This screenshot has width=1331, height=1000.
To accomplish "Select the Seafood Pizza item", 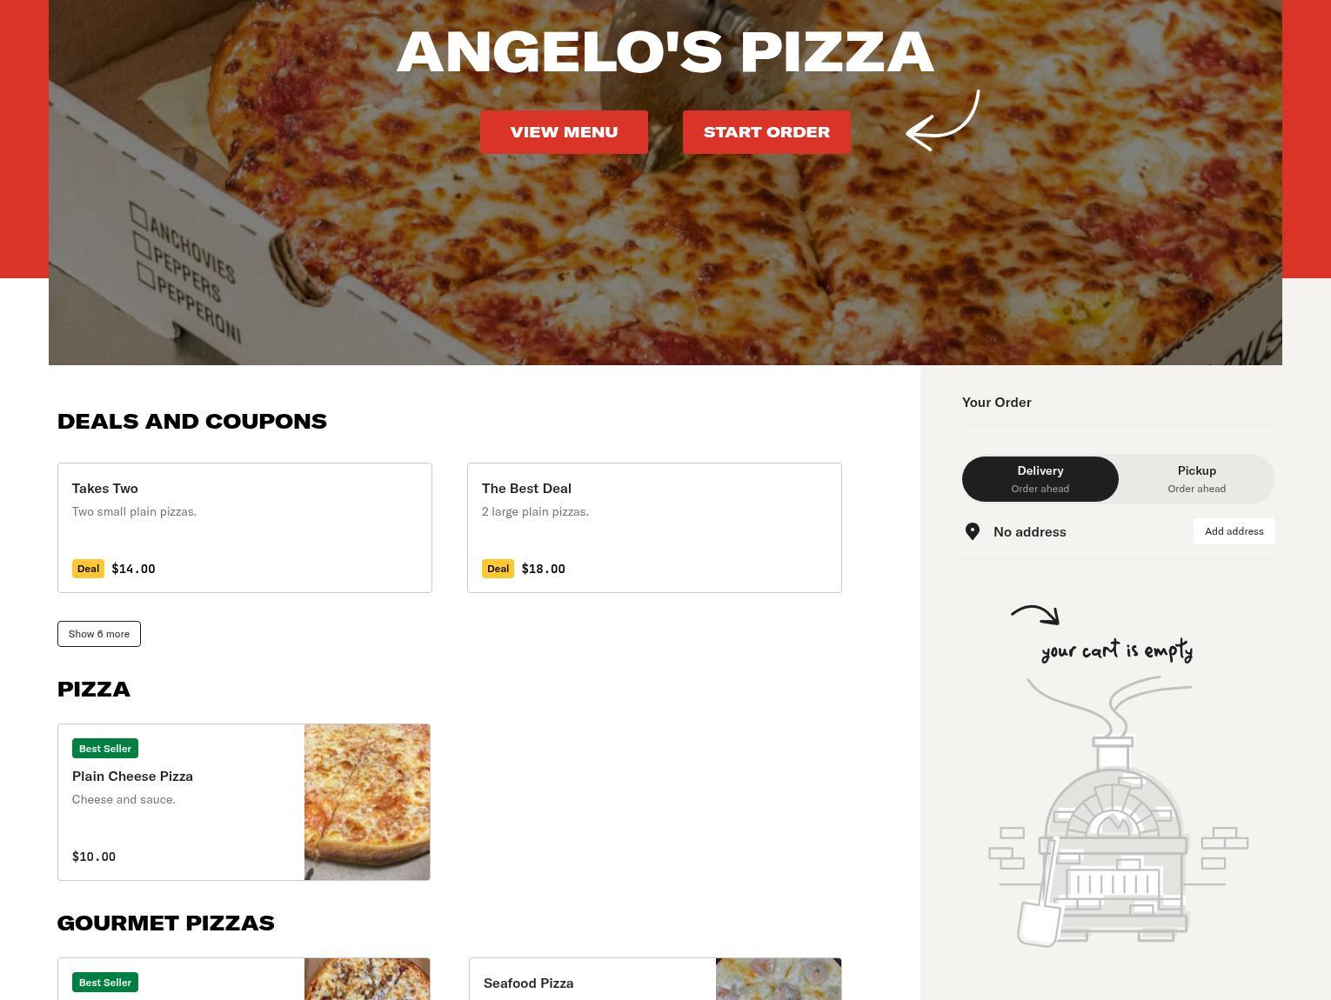I will click(x=655, y=979).
